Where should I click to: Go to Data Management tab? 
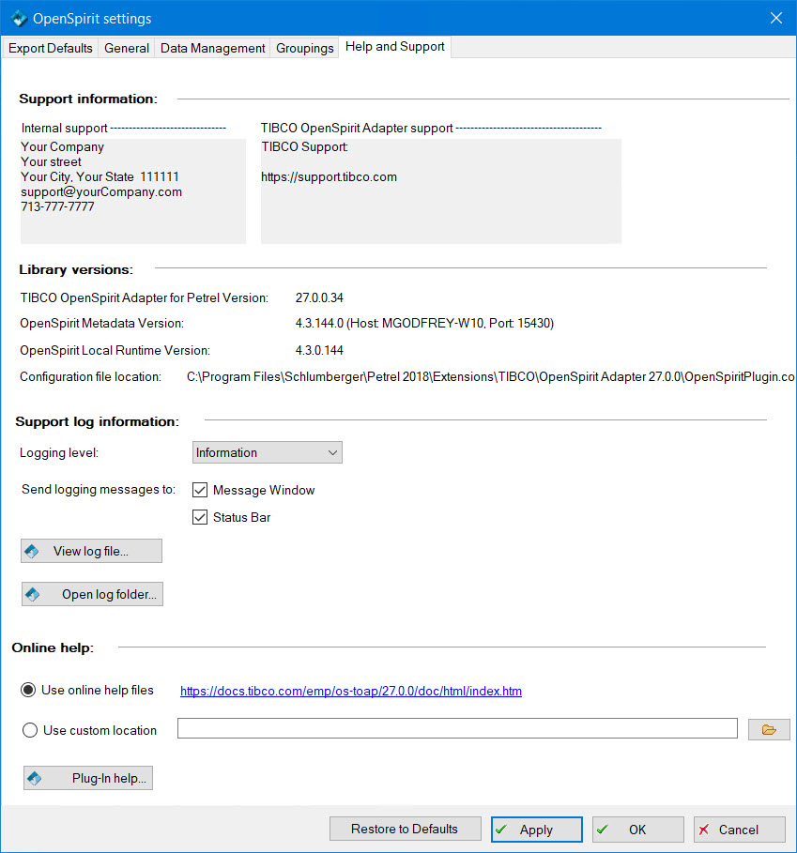pos(212,48)
